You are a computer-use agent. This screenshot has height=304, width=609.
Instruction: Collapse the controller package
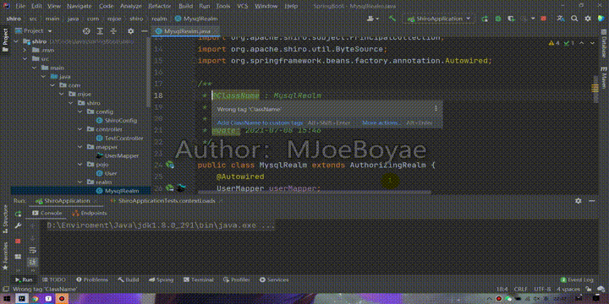pyautogui.click(x=80, y=129)
